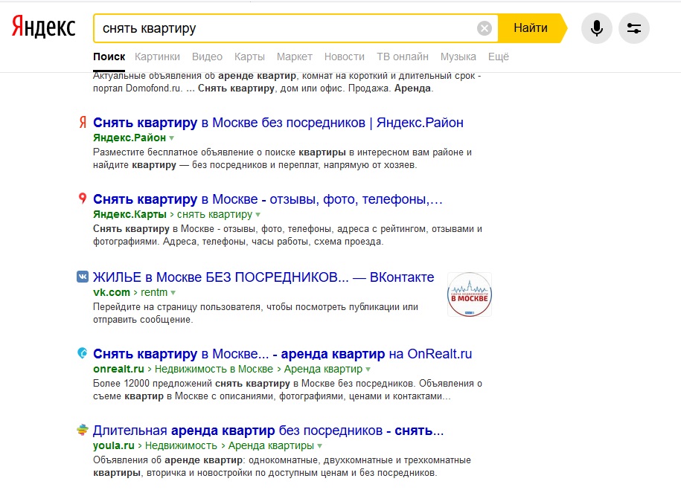681x490 pixels.
Task: Open 'Длительная аренда квартир без посредников' result
Action: (269, 431)
